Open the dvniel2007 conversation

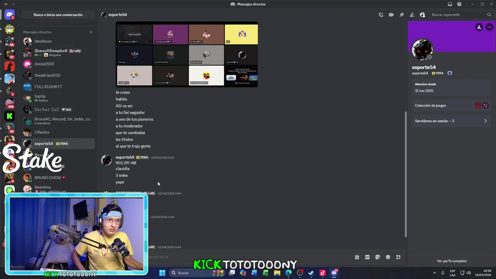point(58,64)
